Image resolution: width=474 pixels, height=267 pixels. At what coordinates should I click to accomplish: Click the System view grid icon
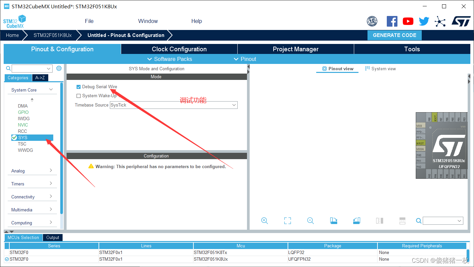[x=367, y=69]
